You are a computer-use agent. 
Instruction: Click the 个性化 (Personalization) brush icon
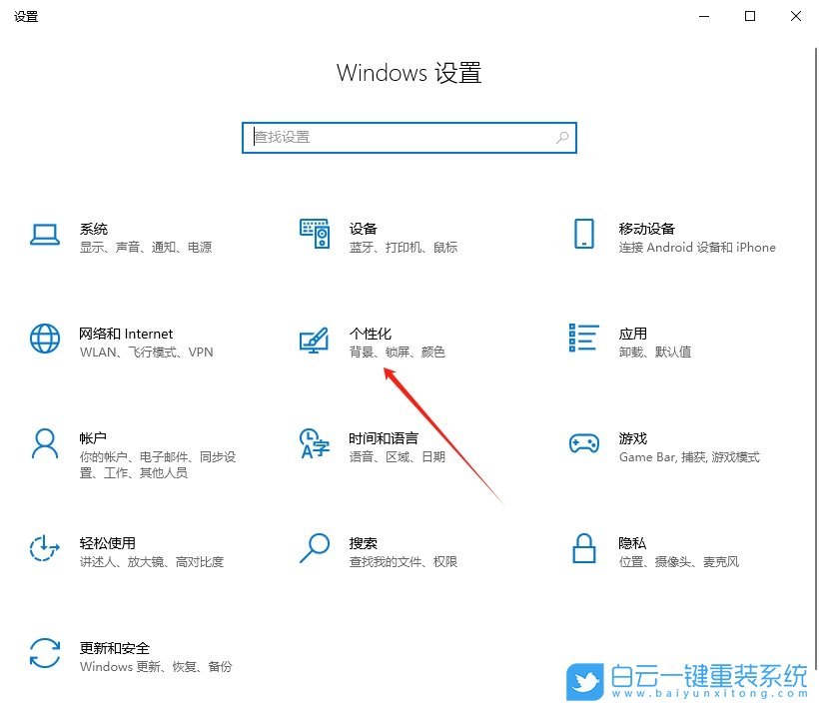point(315,341)
